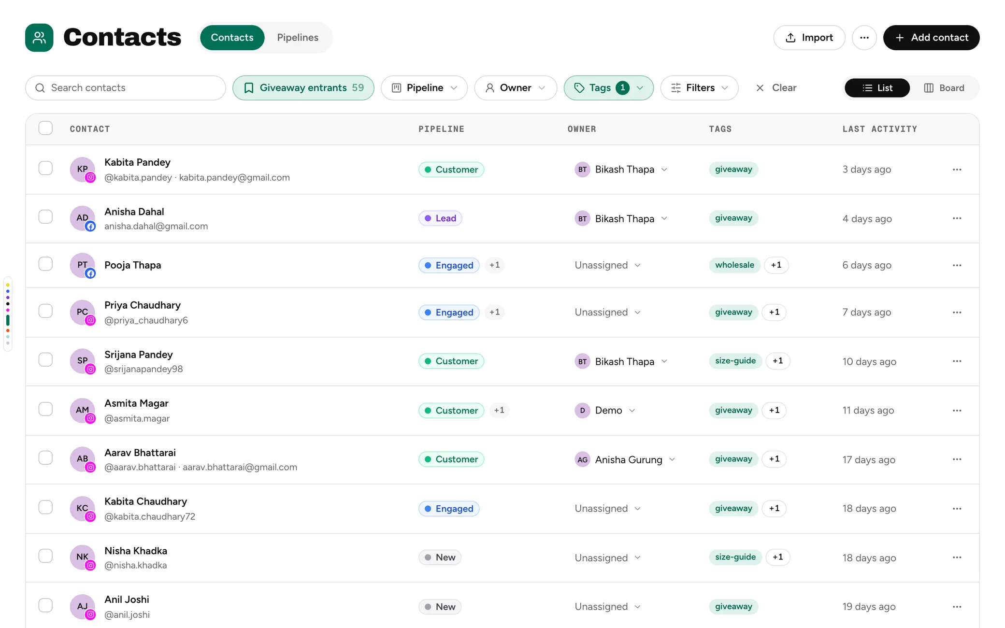The image size is (1005, 628).
Task: Click the Import button
Action: pos(809,38)
